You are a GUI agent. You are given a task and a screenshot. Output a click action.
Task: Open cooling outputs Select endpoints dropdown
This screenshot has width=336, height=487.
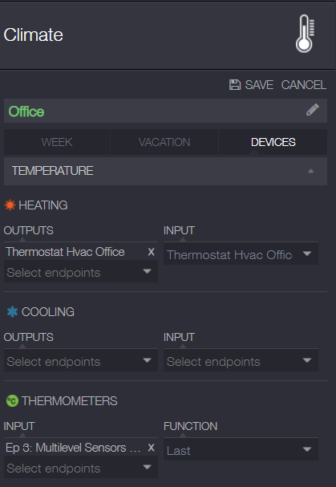[81, 360]
